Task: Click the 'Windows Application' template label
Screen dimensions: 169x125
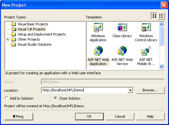Action: pyautogui.click(x=98, y=38)
